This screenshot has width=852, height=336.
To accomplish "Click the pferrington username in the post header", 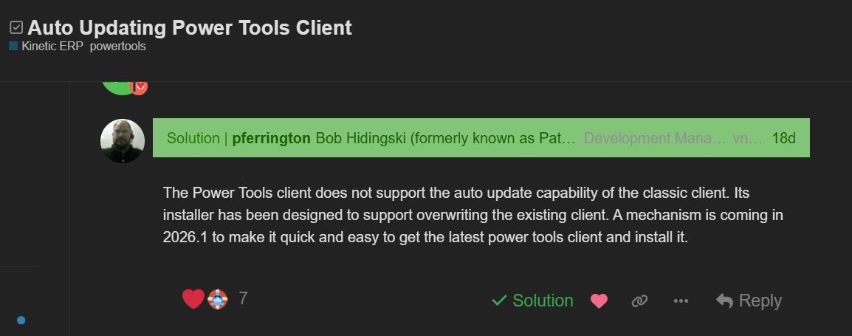I will pyautogui.click(x=271, y=138).
